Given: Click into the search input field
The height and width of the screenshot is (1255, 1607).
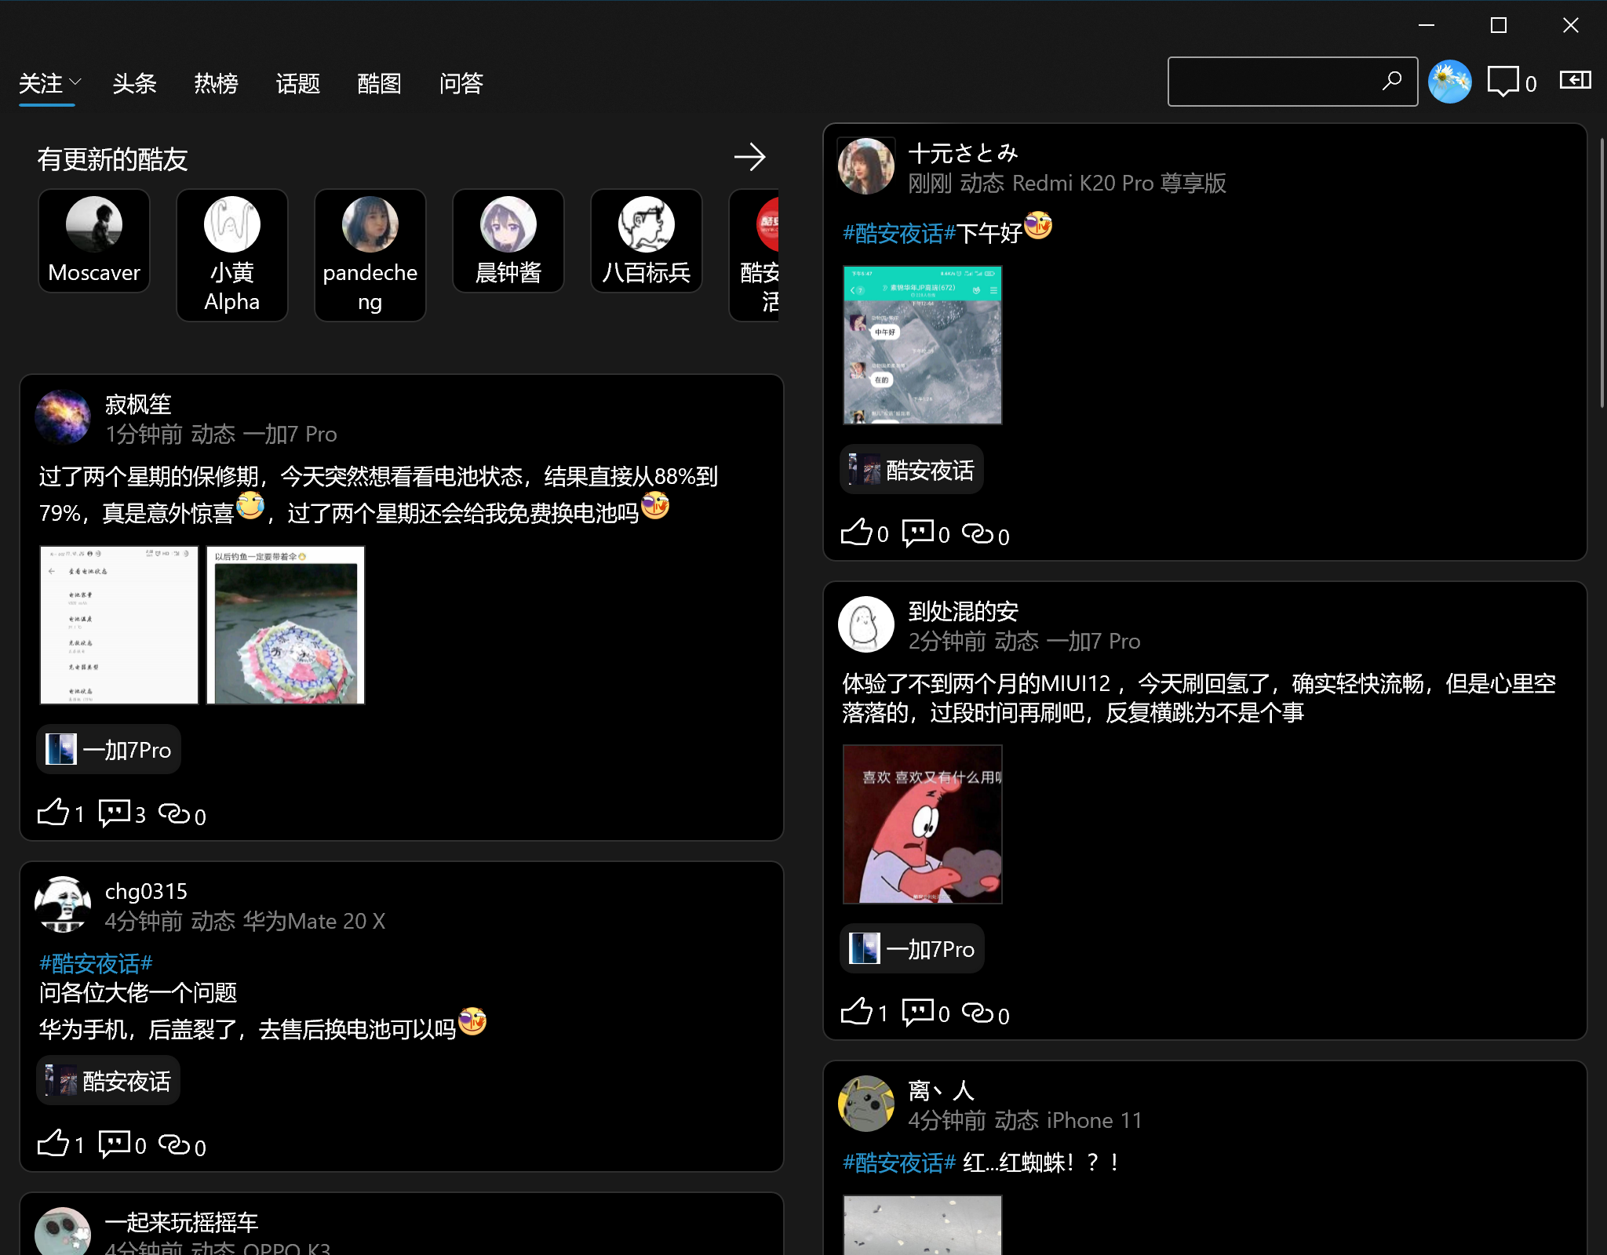Looking at the screenshot, I should 1271,82.
